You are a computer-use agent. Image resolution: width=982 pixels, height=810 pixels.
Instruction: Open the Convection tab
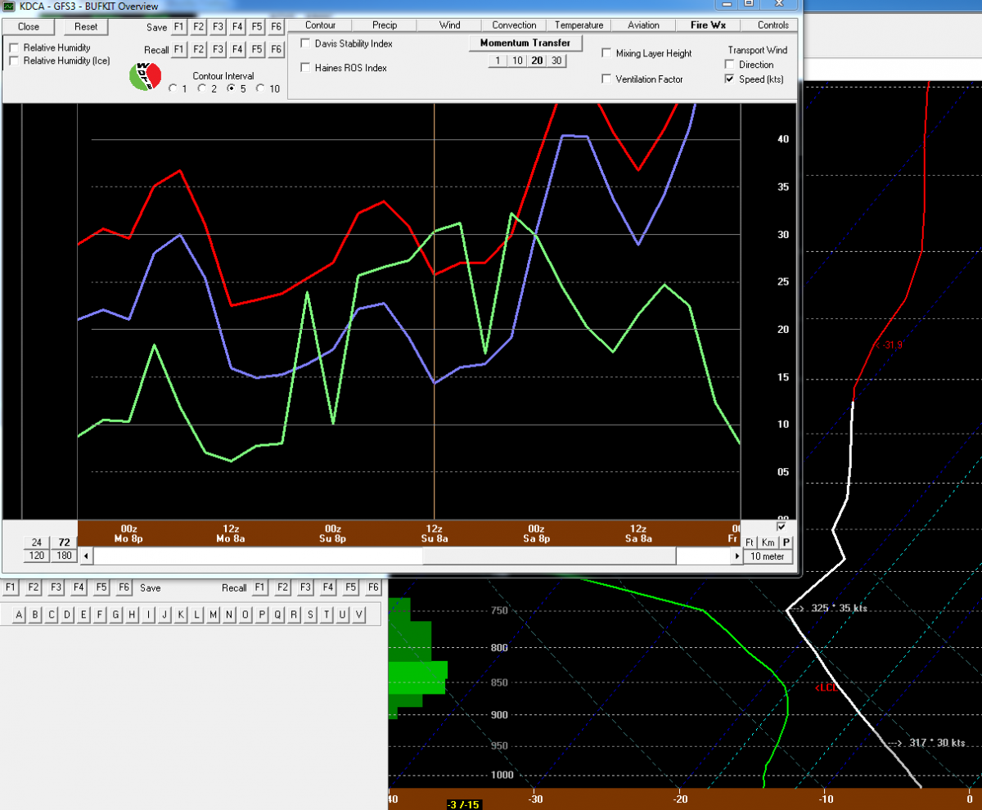click(514, 25)
